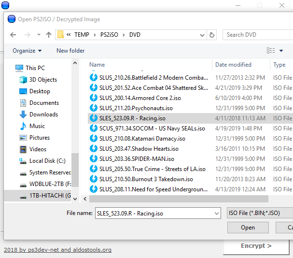The image size is (293, 258).
Task: Expand the address bar history dropdown
Action: point(202,35)
